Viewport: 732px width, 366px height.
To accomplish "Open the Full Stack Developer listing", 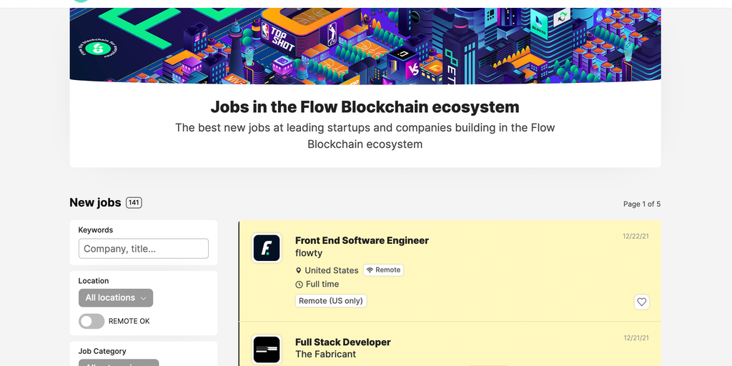I will [x=342, y=342].
